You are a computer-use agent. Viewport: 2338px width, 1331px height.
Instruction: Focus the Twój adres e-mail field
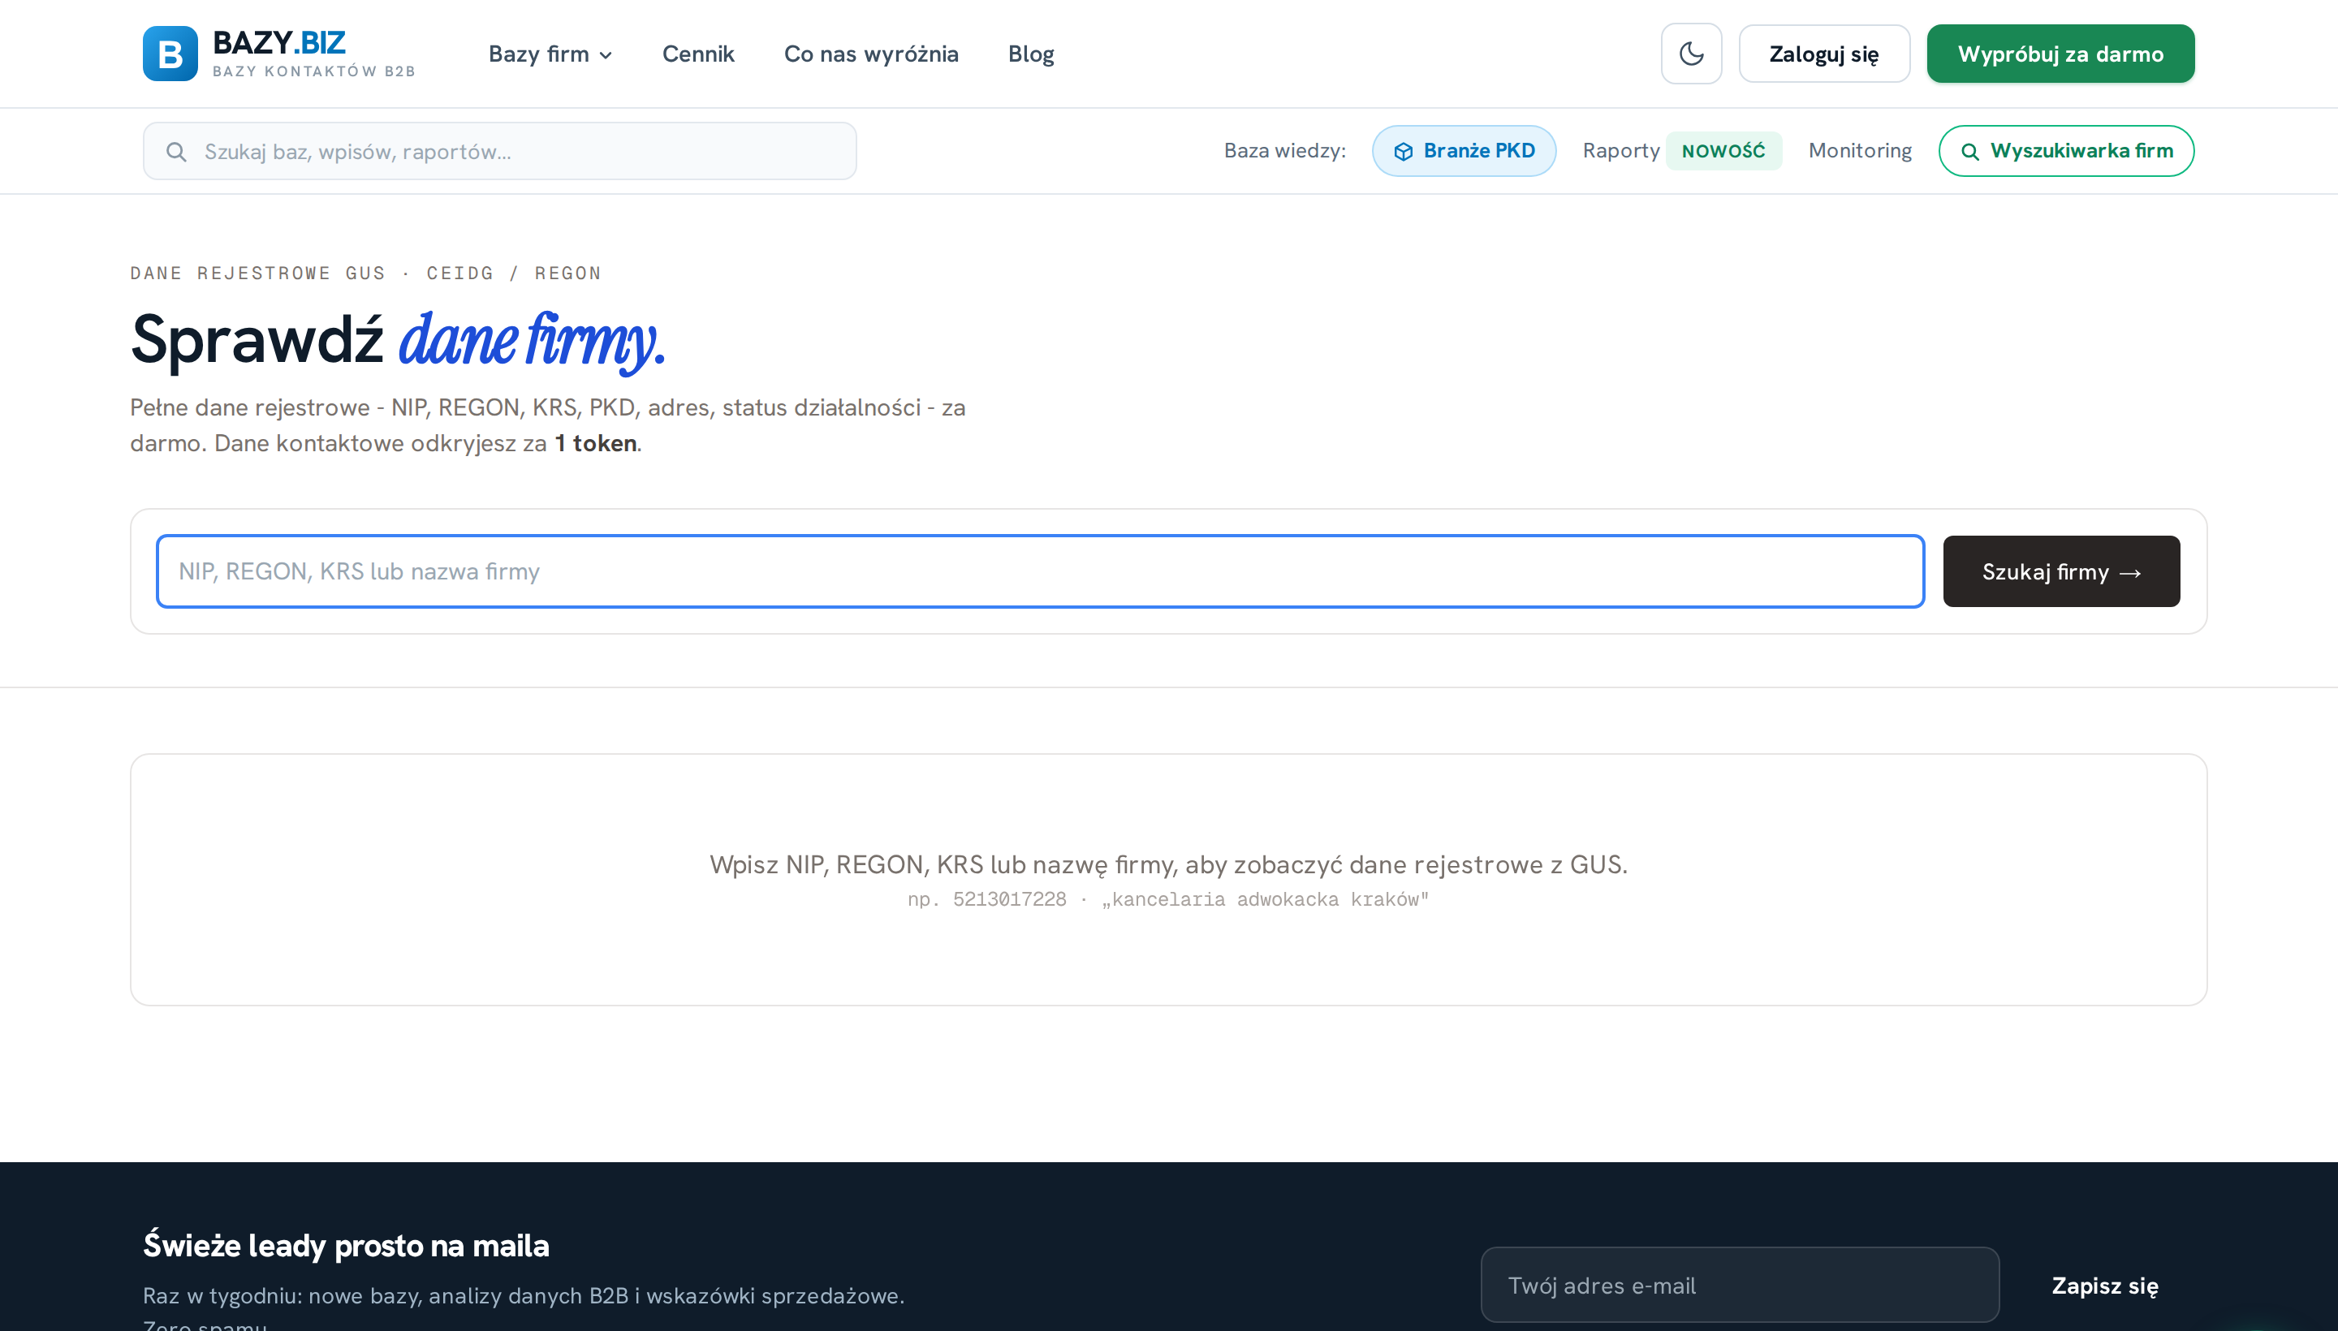pos(1739,1285)
